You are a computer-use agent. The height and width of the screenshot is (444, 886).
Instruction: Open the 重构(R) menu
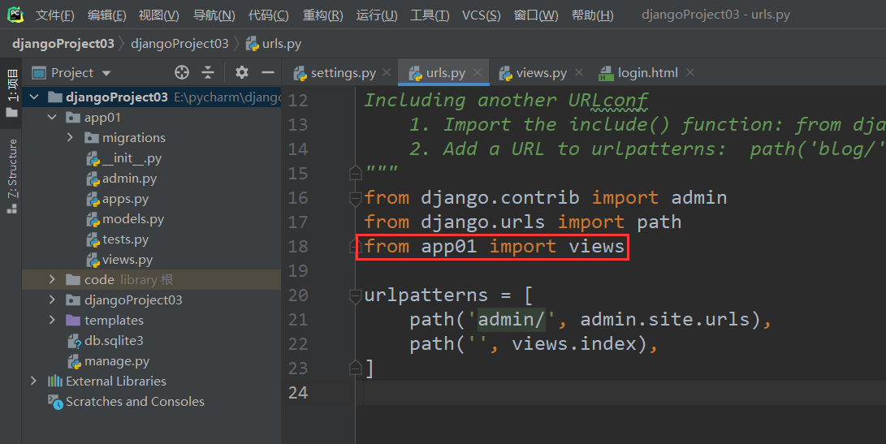(322, 15)
